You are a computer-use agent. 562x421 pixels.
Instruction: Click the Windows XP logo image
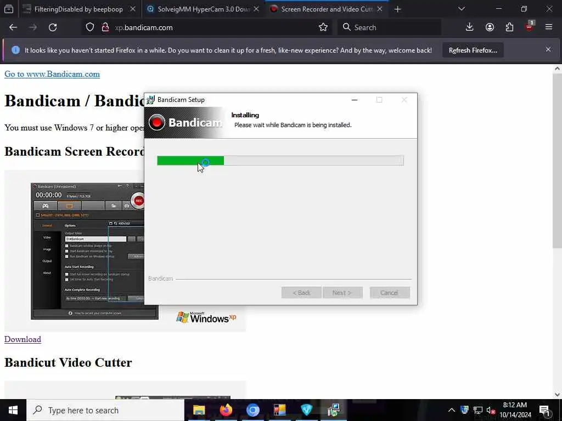point(206,317)
